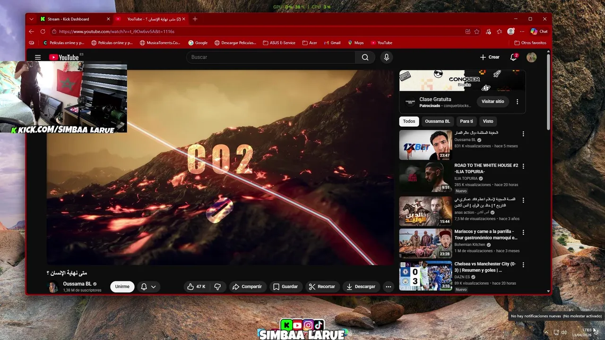Screen dimensions: 605x340
Task: Open the tab actions dropdown at tab strip start
Action: pyautogui.click(x=31, y=19)
